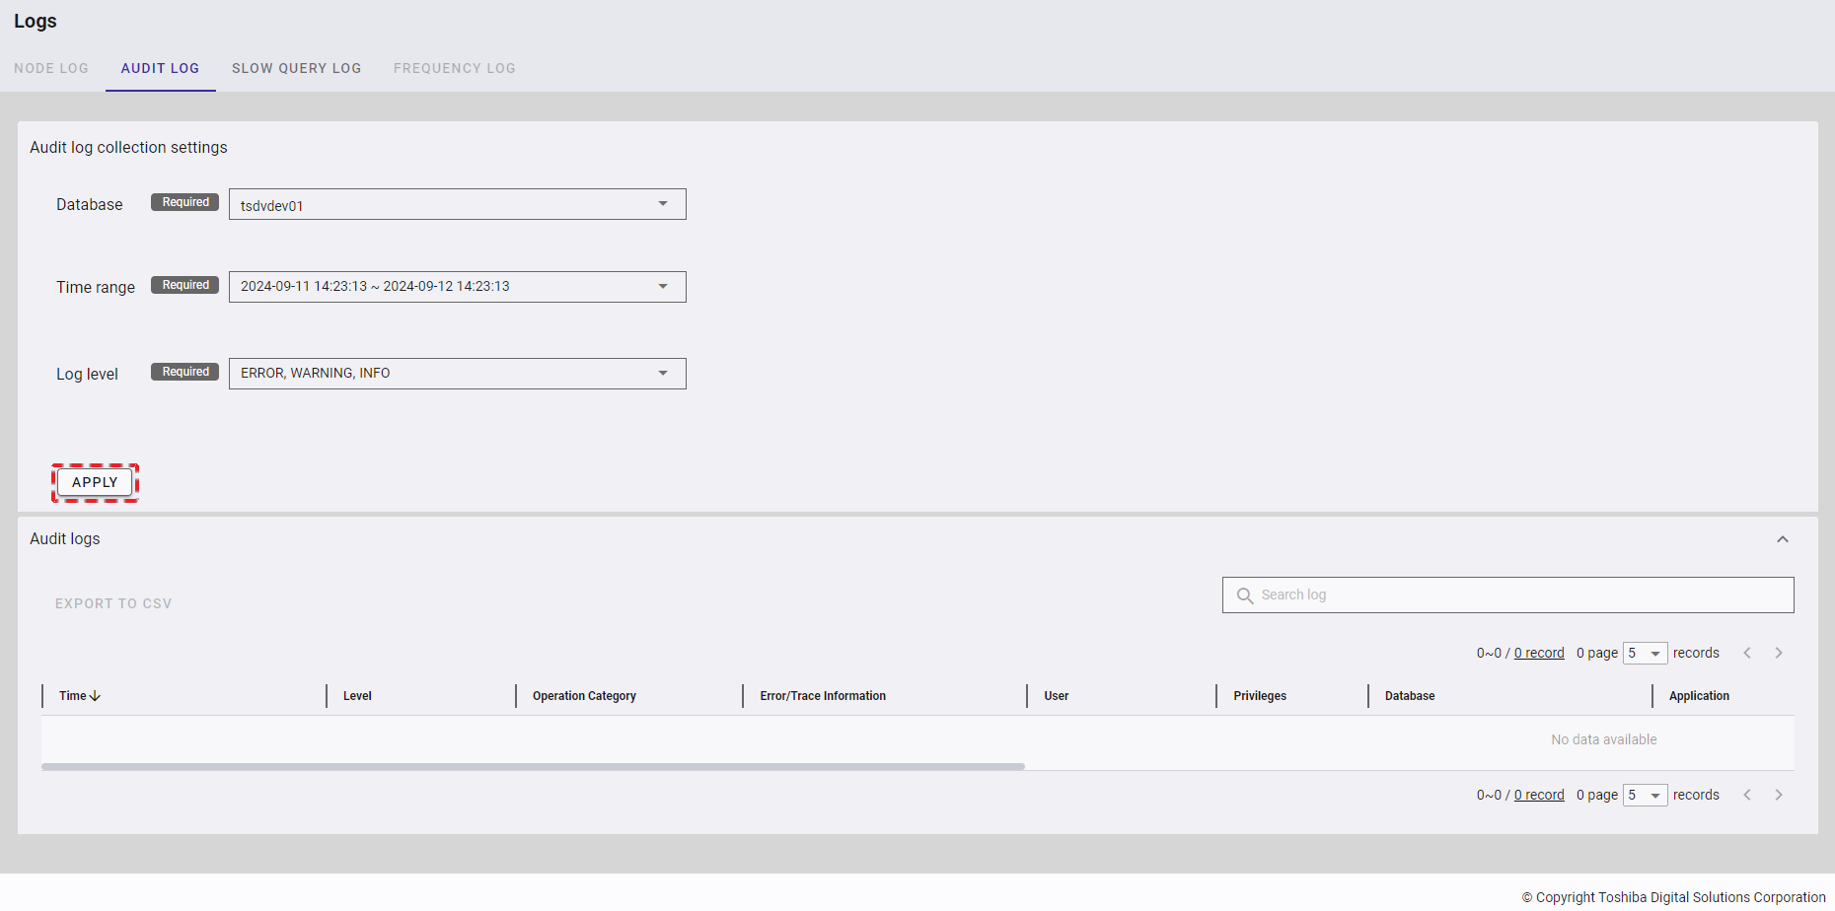The image size is (1835, 911).
Task: Open bottom records-per-page selector
Action: 1645,795
